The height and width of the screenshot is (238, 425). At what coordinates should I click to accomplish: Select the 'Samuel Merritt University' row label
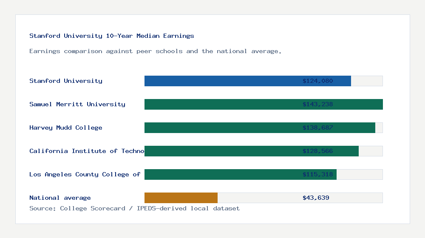coord(77,105)
